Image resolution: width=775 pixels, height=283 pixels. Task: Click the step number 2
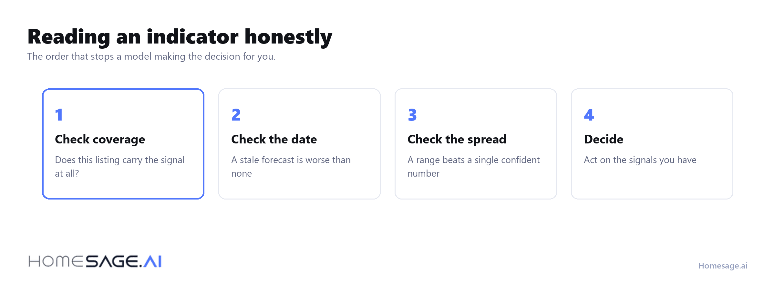tap(236, 115)
